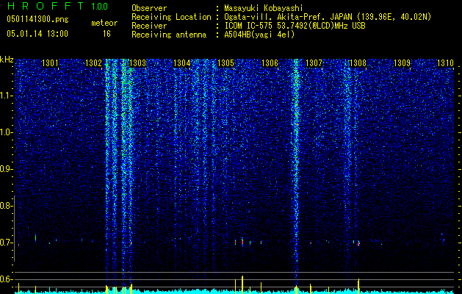
Task: Select observer name Masayuki Kobayashi
Action: [263, 8]
